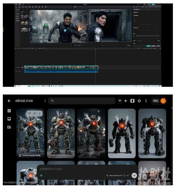Select the video clip strip on editor timeline

(61, 67)
